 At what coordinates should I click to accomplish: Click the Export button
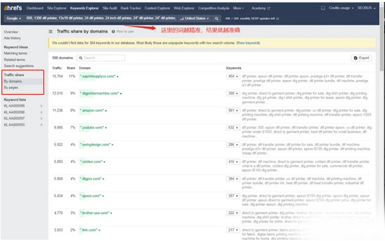[x=361, y=58]
